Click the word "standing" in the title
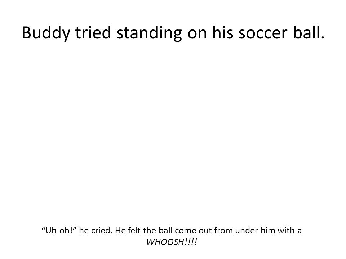346x259 pixels. pyautogui.click(x=149, y=33)
